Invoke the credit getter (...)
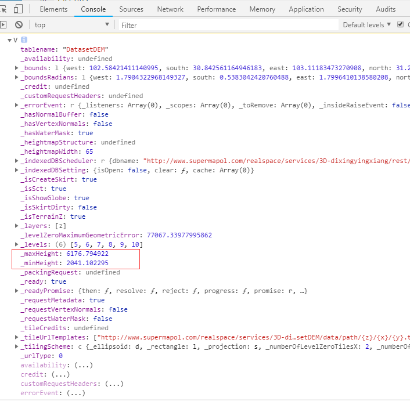 point(60,374)
